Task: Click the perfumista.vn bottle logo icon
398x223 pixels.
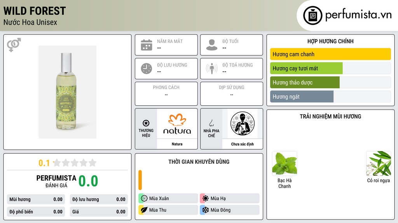Action: (312, 15)
